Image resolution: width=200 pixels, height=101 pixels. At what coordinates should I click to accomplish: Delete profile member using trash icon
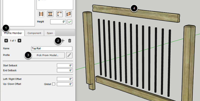(70, 41)
